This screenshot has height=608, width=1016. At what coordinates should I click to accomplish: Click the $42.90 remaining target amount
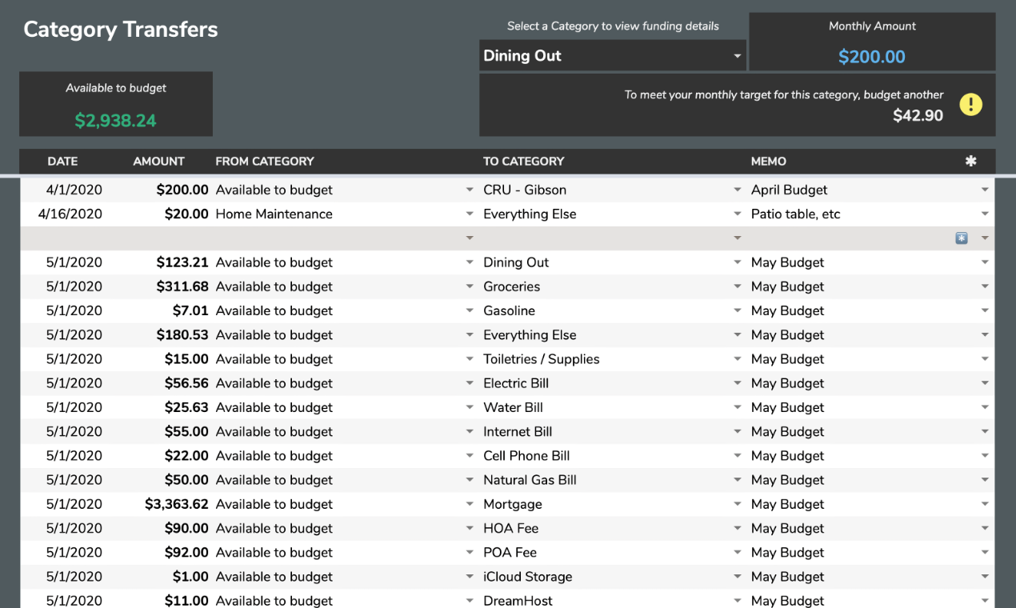918,116
